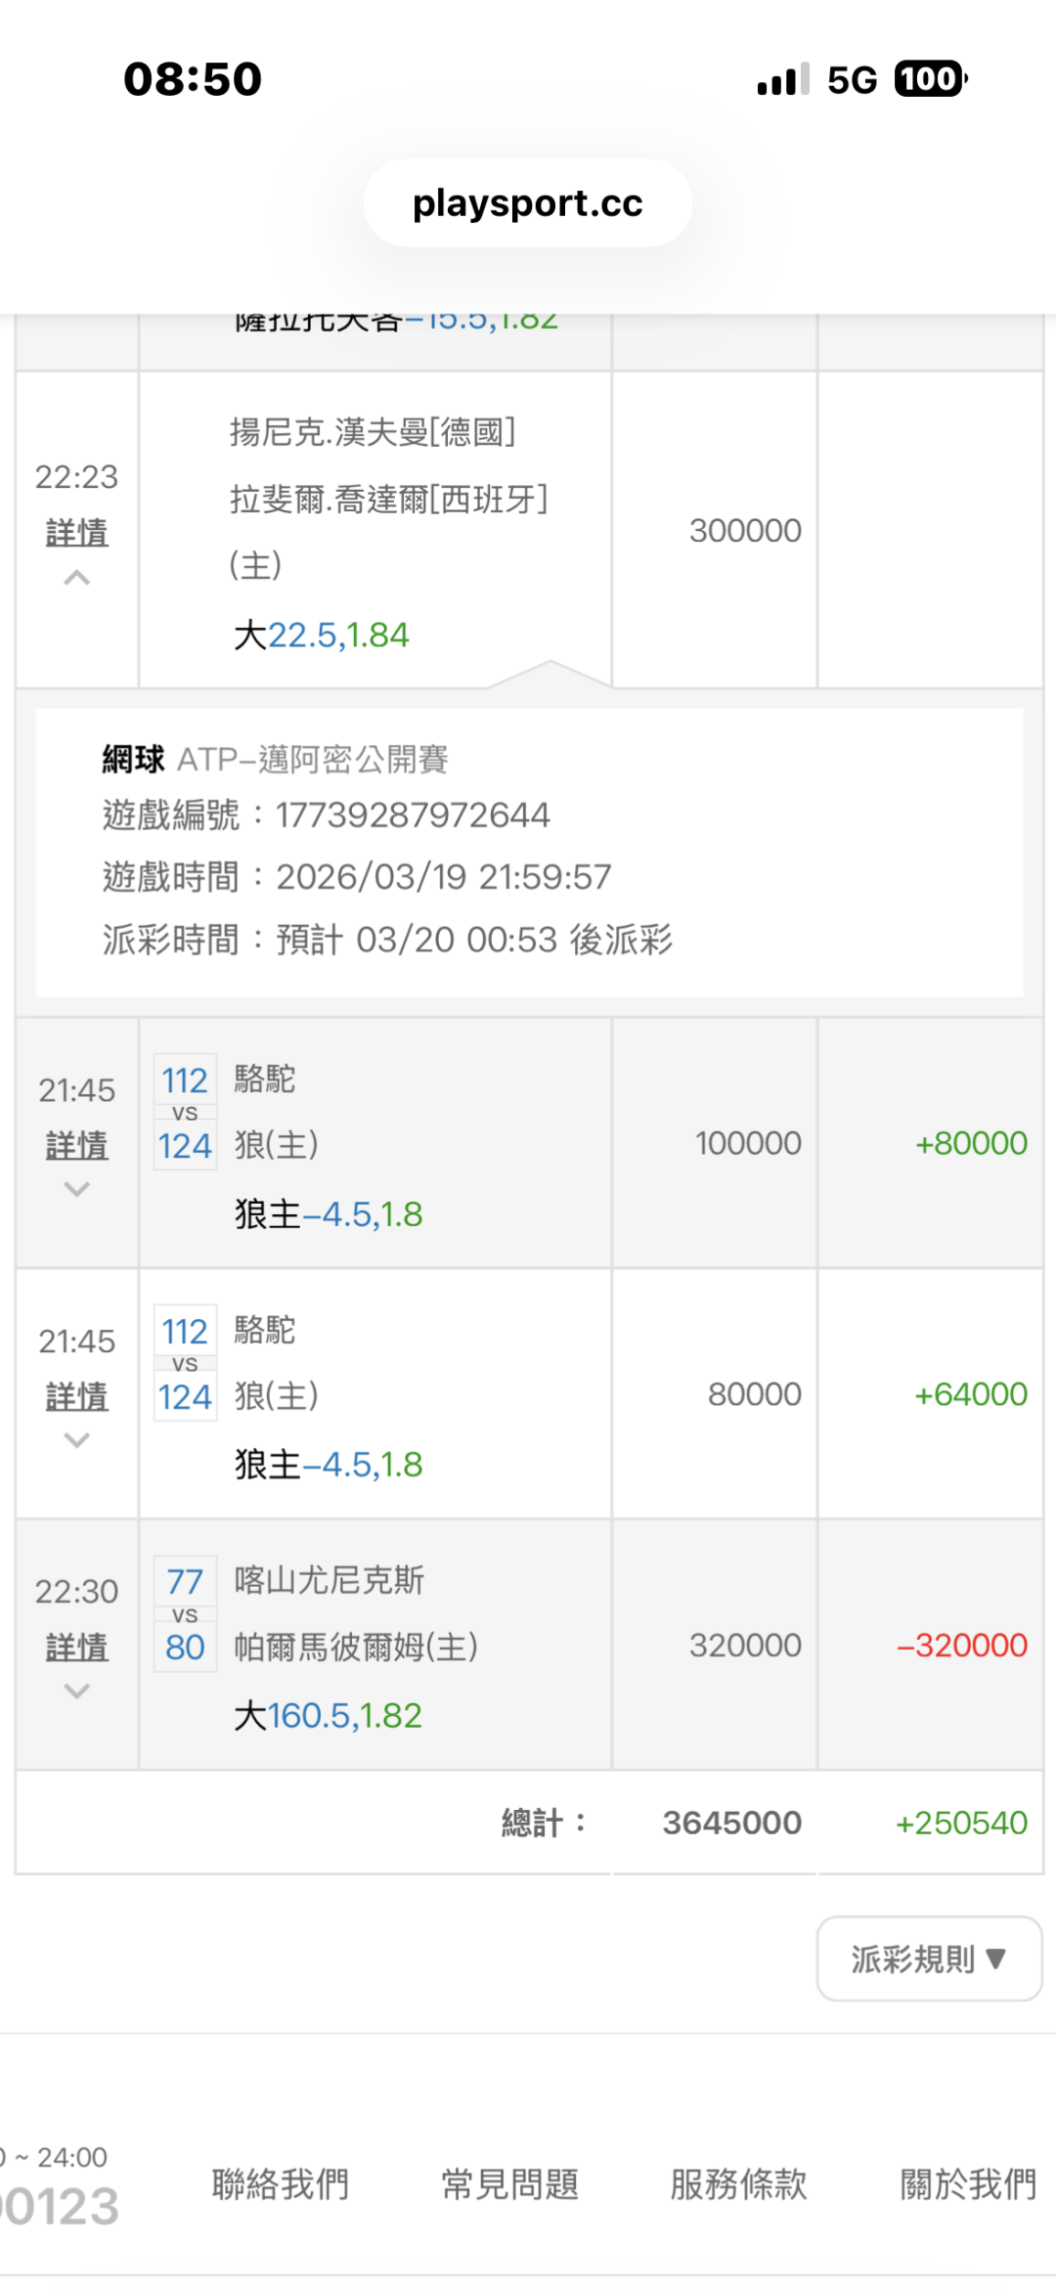
Task: Open 詳情 link for 22:23 tennis bet
Action: (x=77, y=533)
